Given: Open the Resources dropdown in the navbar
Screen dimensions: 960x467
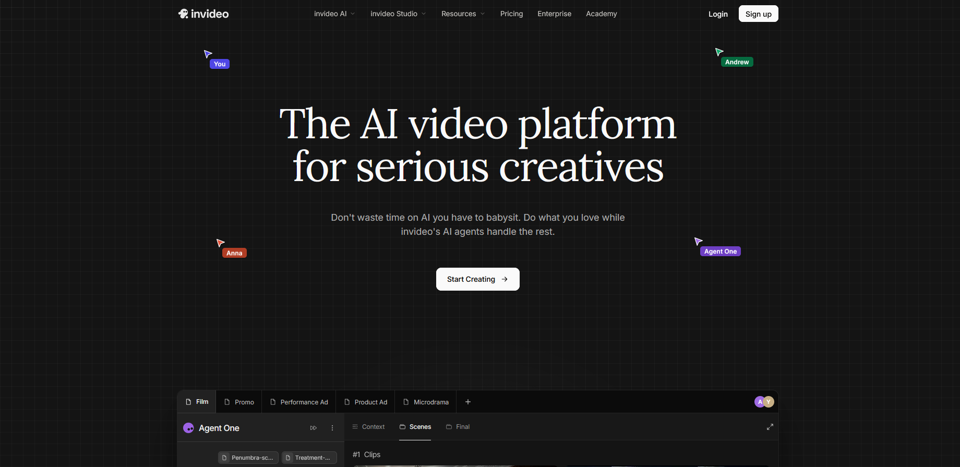Looking at the screenshot, I should click(x=463, y=14).
